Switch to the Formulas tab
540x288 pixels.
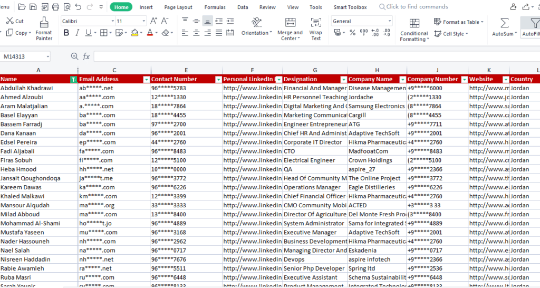pos(215,7)
